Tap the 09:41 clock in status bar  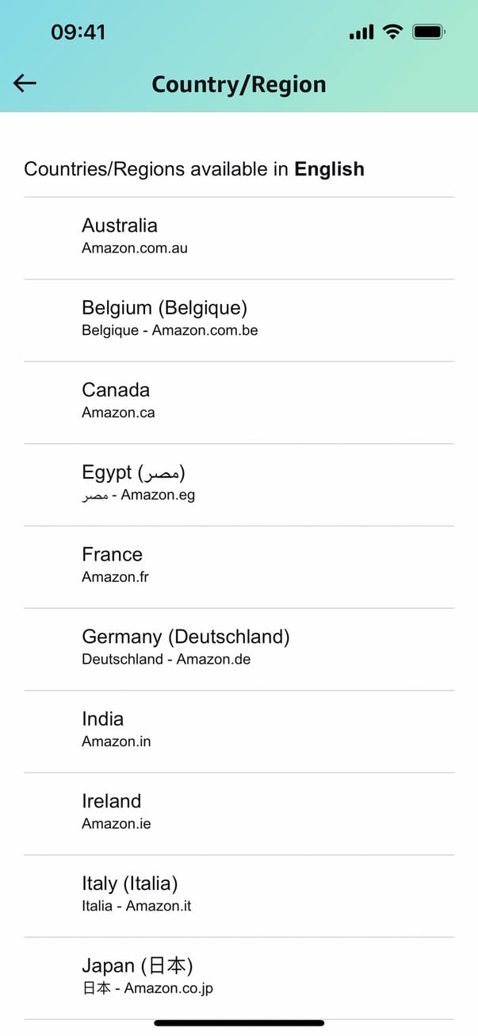point(78,32)
